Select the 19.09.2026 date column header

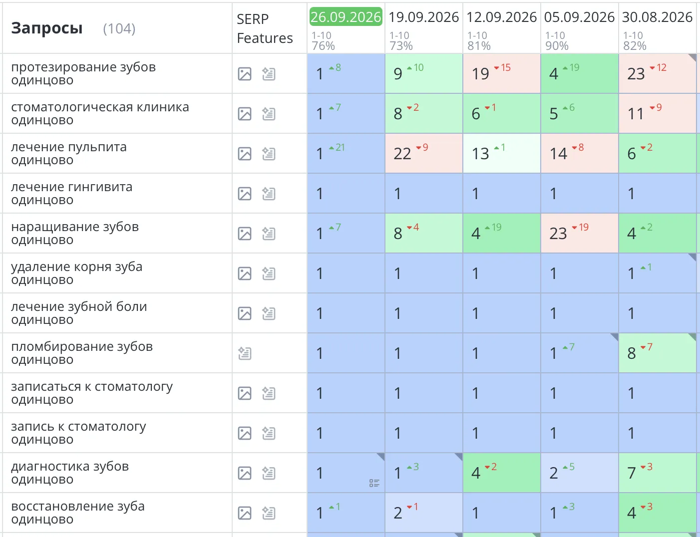424,17
